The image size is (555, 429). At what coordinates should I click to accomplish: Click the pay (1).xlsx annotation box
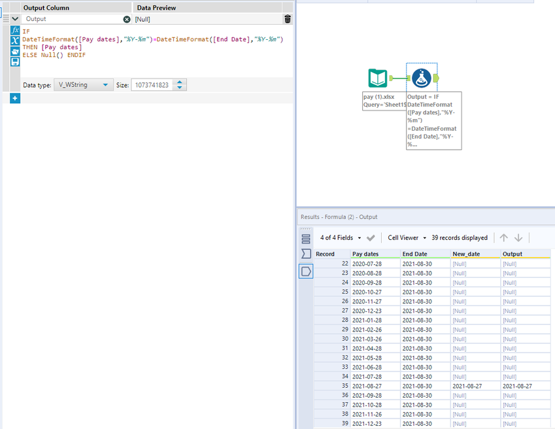(384, 101)
